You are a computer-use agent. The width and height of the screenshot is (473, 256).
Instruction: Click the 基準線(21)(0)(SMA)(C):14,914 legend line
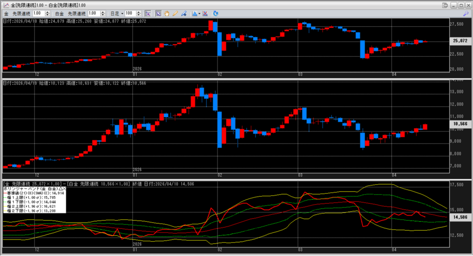tap(33, 193)
